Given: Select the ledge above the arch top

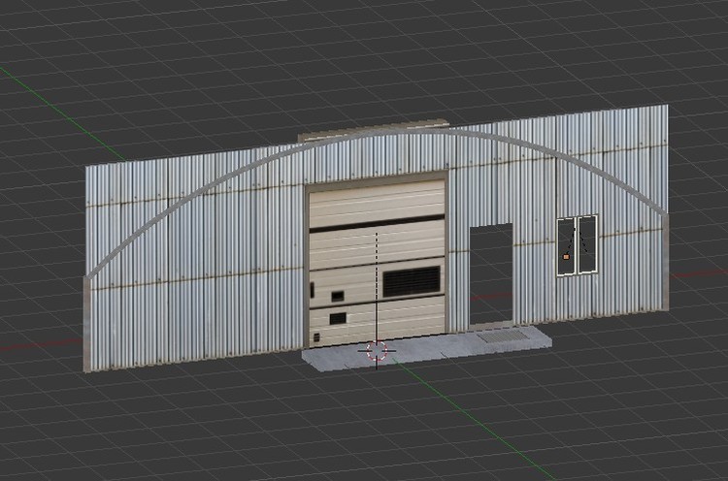Looking at the screenshot, I should [374, 129].
